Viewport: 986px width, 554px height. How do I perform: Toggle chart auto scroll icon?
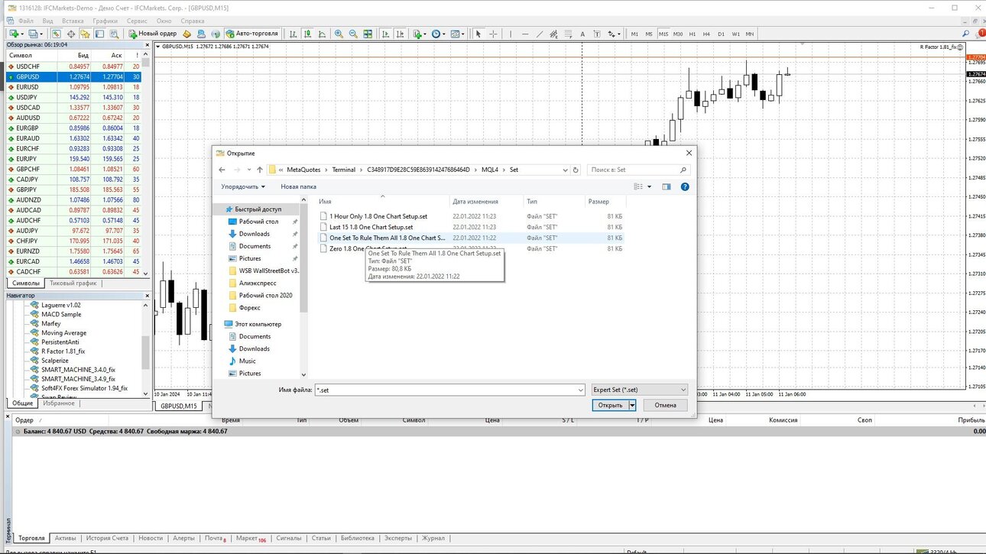click(386, 34)
